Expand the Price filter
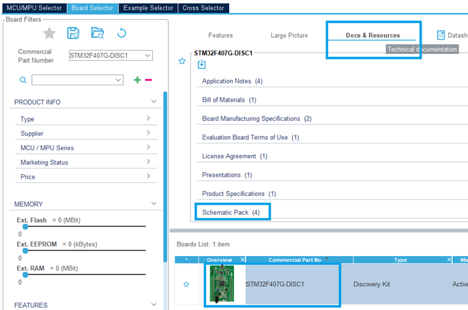Image resolution: width=468 pixels, height=310 pixels. pos(148,176)
